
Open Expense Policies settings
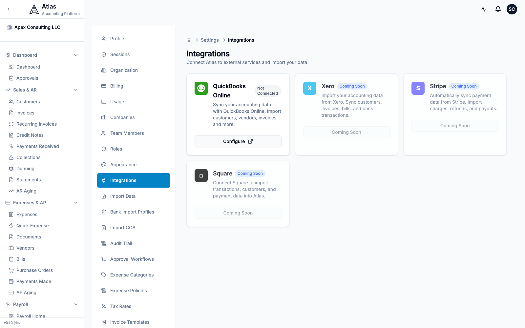[x=134, y=291]
